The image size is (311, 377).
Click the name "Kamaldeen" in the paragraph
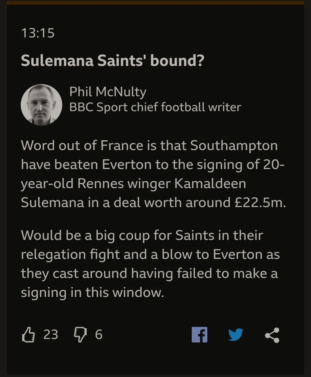[x=210, y=183]
